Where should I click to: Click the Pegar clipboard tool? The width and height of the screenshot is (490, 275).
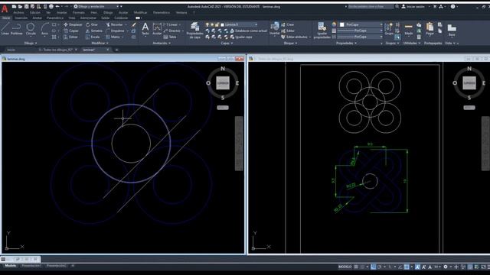click(x=430, y=29)
